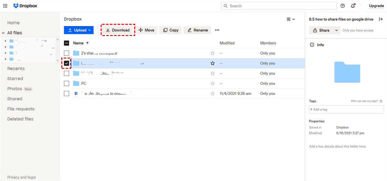Open Photos in sidebar
The image size is (387, 181).
click(x=15, y=89)
